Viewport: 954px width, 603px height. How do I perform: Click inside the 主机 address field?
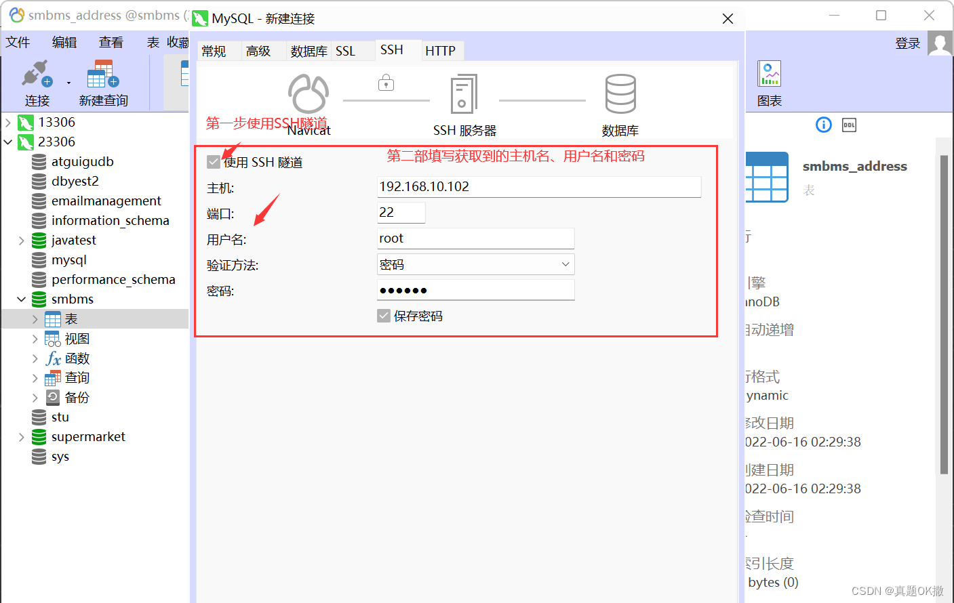(x=538, y=187)
